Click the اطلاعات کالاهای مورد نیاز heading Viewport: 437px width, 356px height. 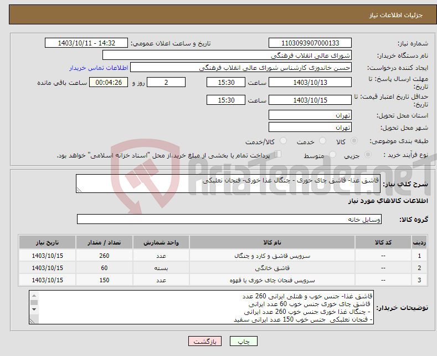(388, 201)
